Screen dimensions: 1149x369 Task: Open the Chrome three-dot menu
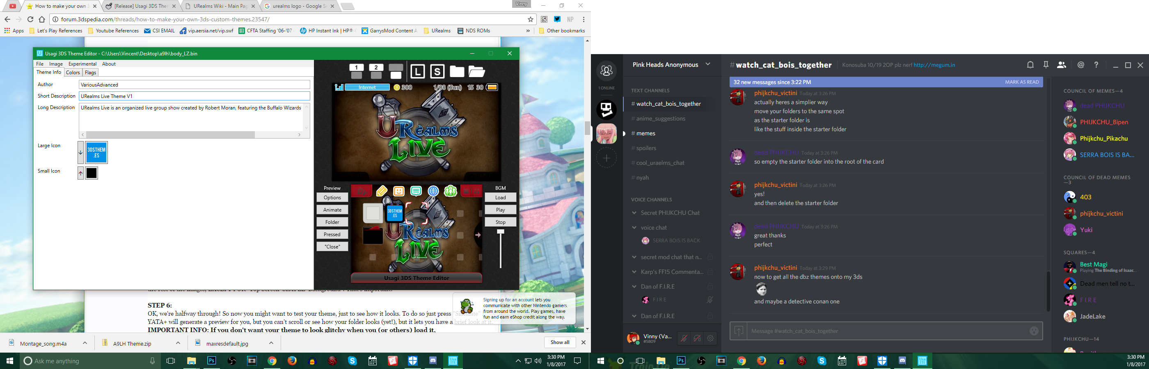tap(584, 19)
